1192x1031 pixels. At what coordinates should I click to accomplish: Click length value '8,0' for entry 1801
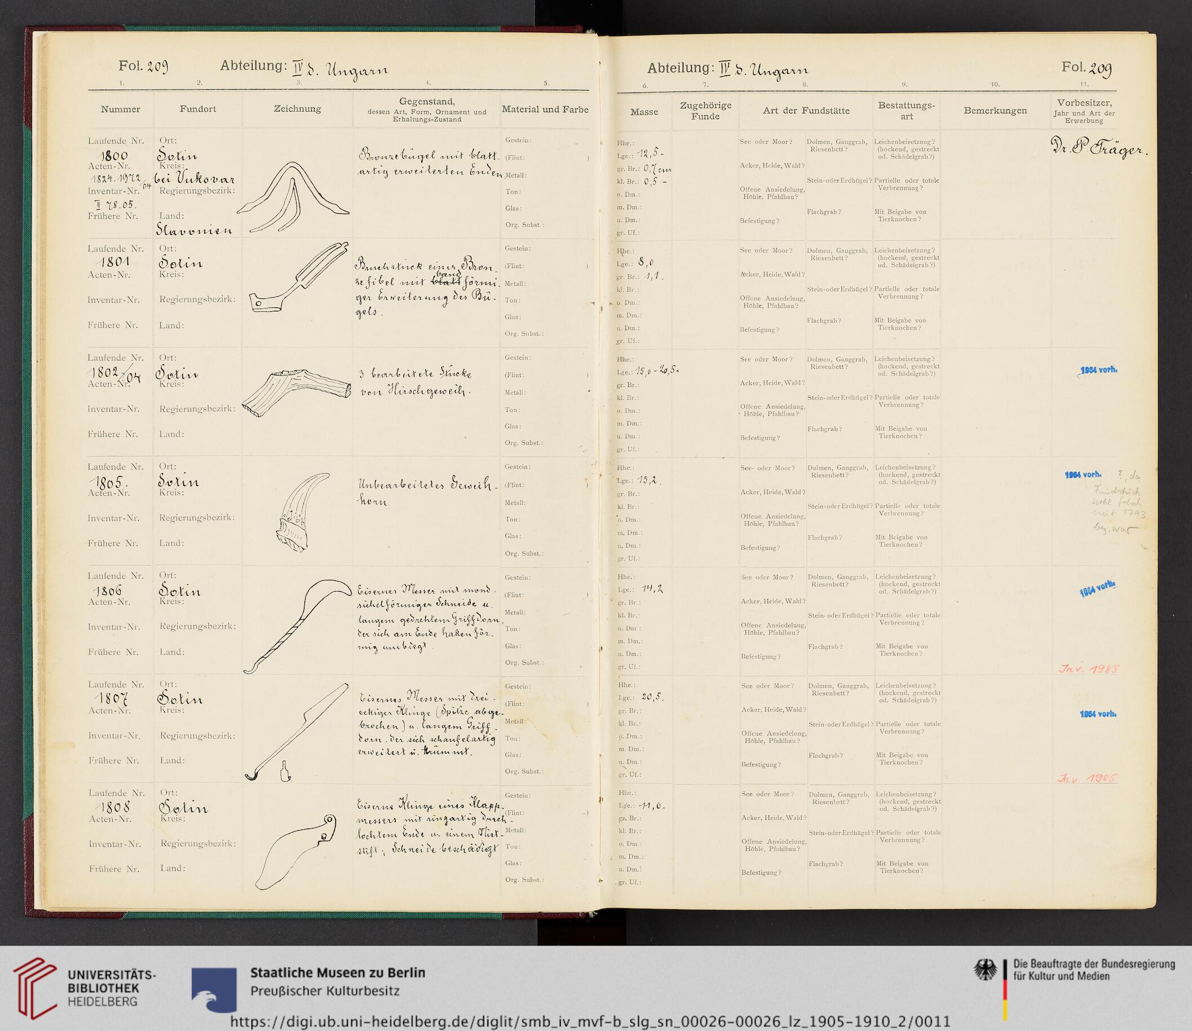645,262
